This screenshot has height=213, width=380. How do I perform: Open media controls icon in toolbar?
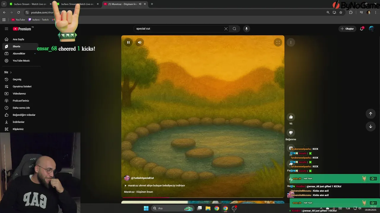361,12
